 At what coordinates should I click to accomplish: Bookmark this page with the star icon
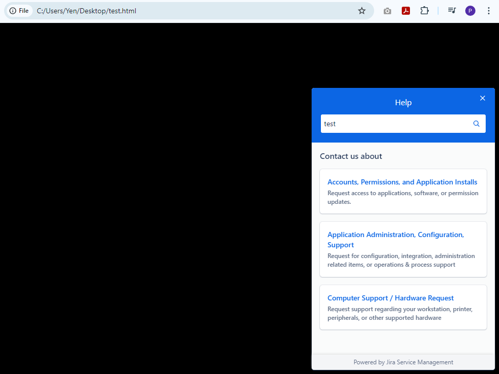[x=361, y=11]
